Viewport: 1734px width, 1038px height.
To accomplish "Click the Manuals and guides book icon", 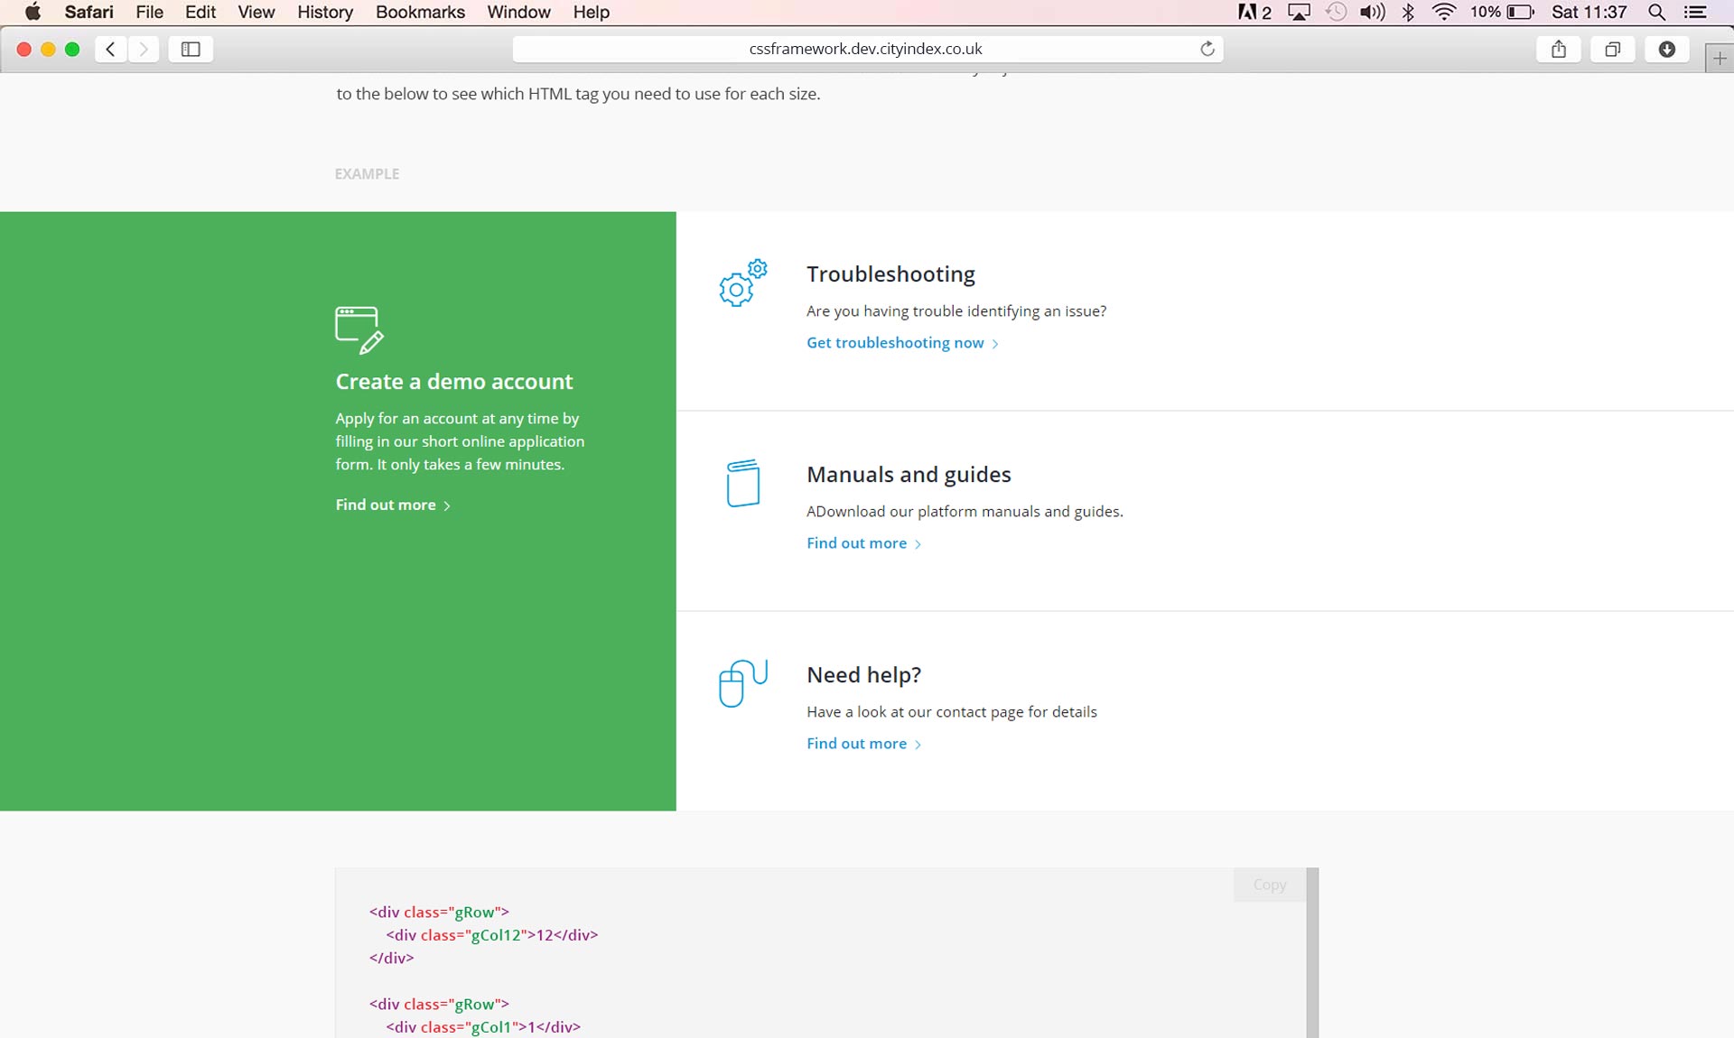I will (x=742, y=483).
